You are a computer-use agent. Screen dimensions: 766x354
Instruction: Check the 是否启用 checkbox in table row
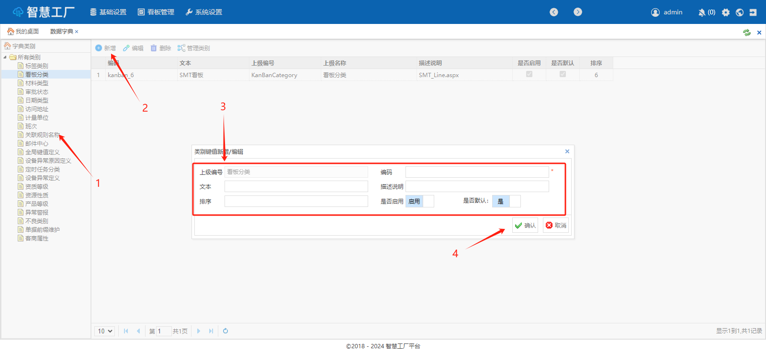point(529,74)
